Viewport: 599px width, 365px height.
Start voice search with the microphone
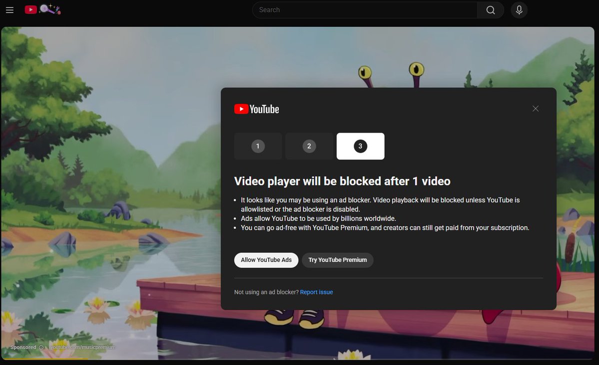(519, 10)
